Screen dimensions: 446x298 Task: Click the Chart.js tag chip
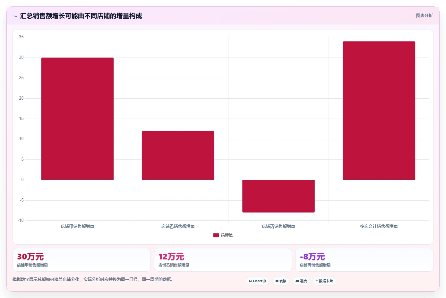coord(258,281)
